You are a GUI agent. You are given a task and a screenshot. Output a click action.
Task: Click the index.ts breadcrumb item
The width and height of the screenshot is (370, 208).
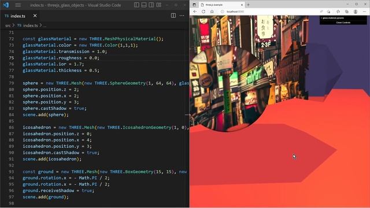click(x=28, y=25)
